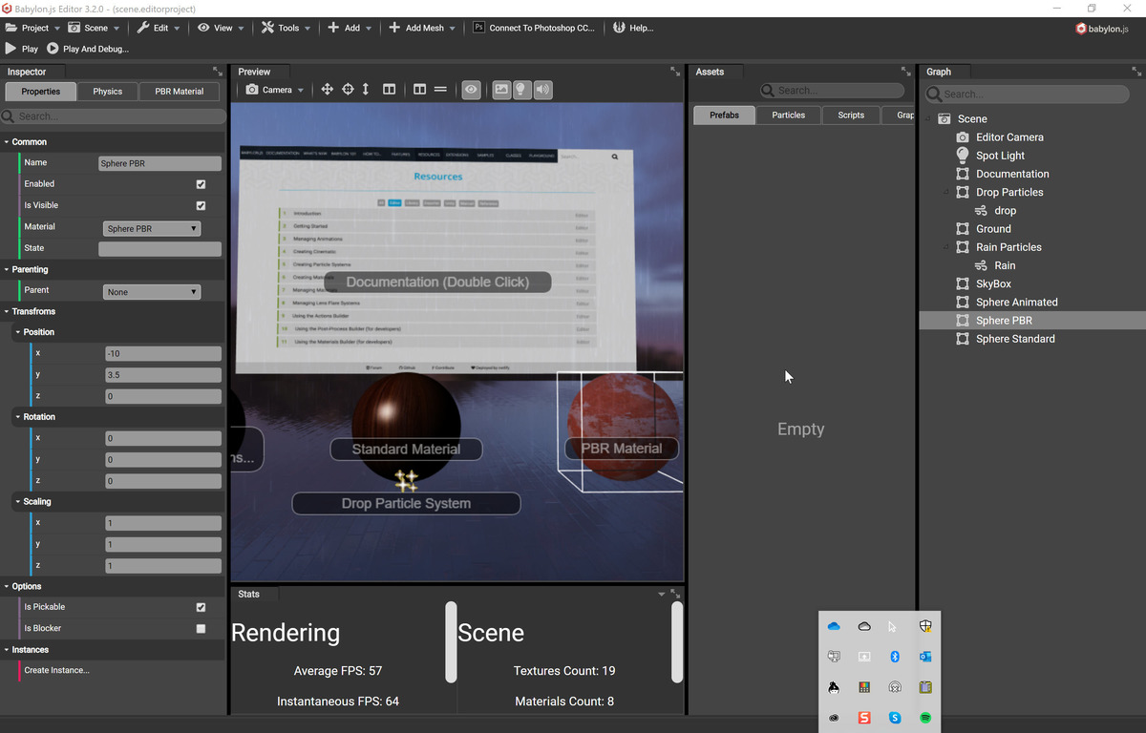Uncheck the Enabled checkbox
This screenshot has width=1146, height=733.
coord(201,184)
